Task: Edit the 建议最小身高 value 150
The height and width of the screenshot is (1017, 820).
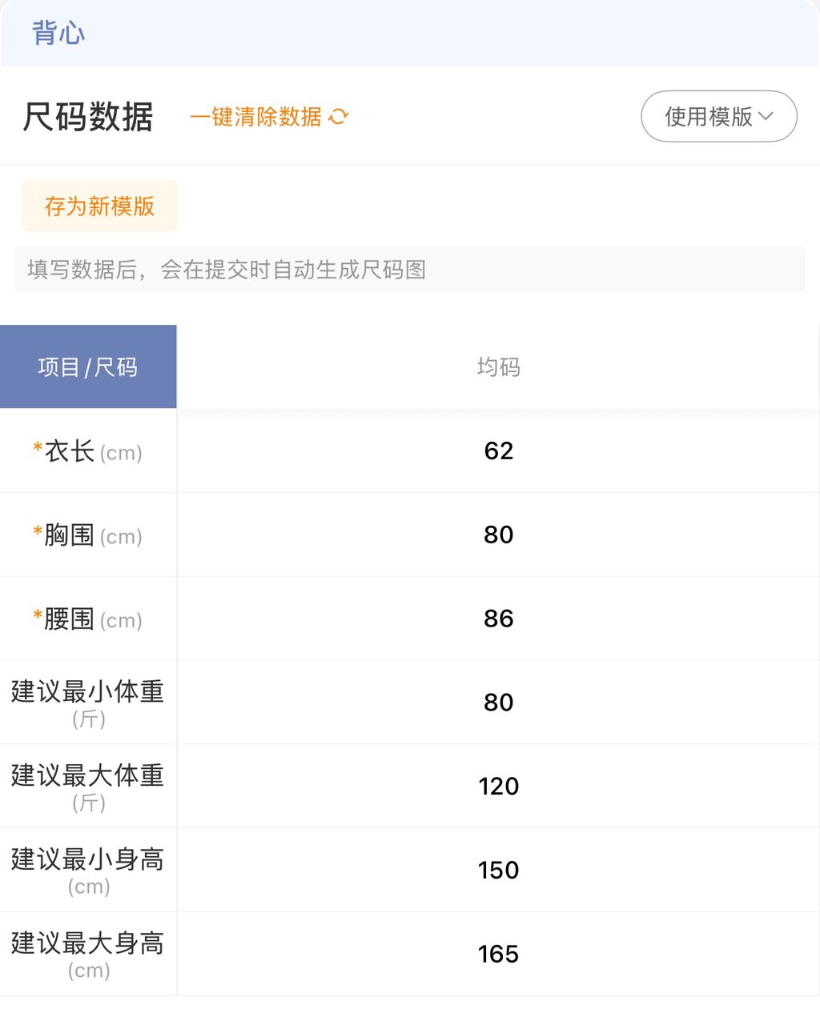Action: [x=498, y=871]
